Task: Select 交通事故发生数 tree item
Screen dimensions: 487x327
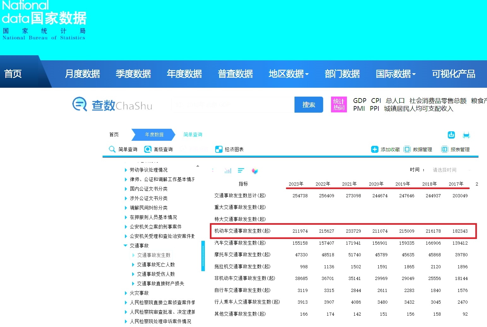Action: pyautogui.click(x=154, y=255)
